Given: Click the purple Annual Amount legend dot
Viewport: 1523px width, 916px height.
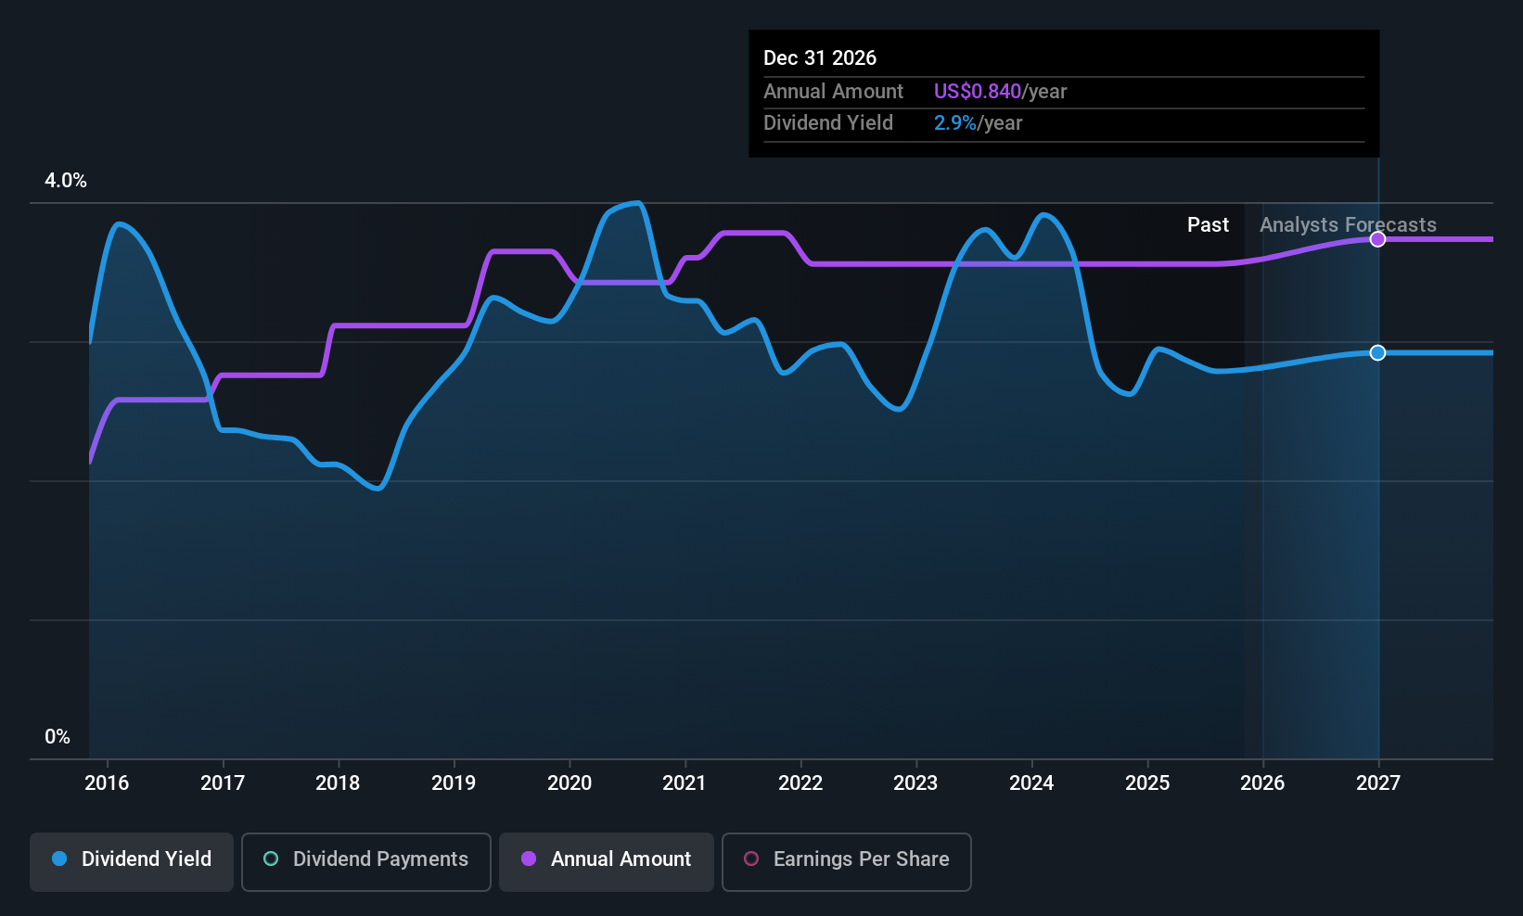Looking at the screenshot, I should point(527,859).
